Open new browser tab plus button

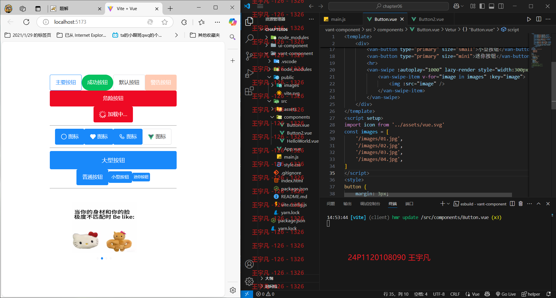(x=170, y=9)
